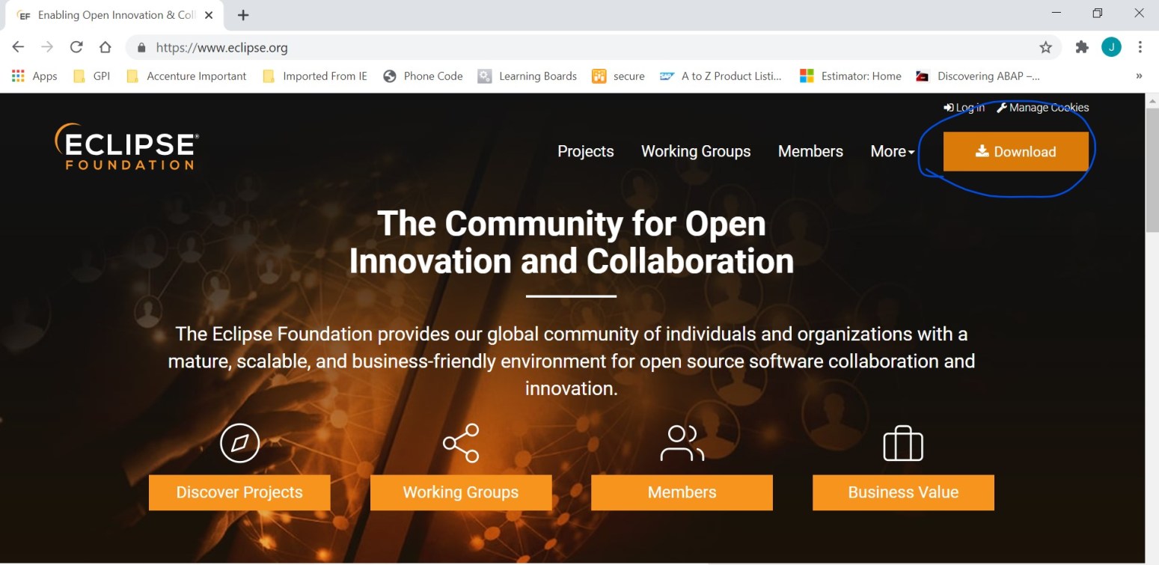Click the Eclipse Foundation logo
1159x565 pixels.
(126, 147)
